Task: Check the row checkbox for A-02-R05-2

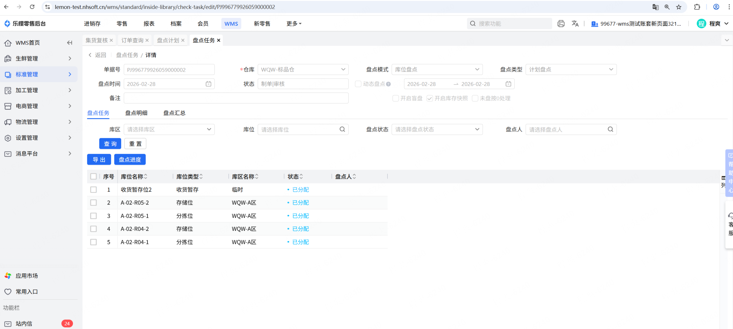Action: pyautogui.click(x=93, y=203)
